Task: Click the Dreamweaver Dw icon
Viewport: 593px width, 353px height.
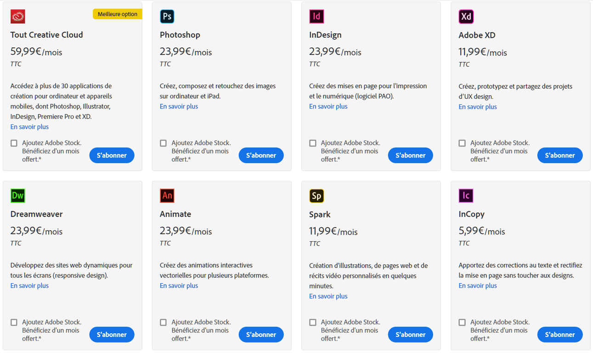Action: [18, 196]
